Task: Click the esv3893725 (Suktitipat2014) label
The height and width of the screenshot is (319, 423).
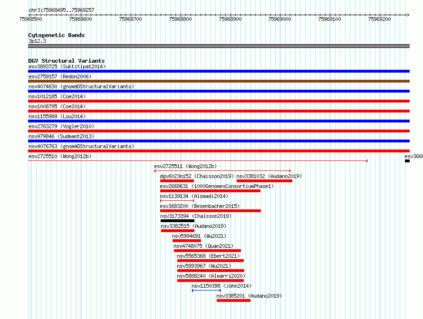Action: tap(67, 66)
